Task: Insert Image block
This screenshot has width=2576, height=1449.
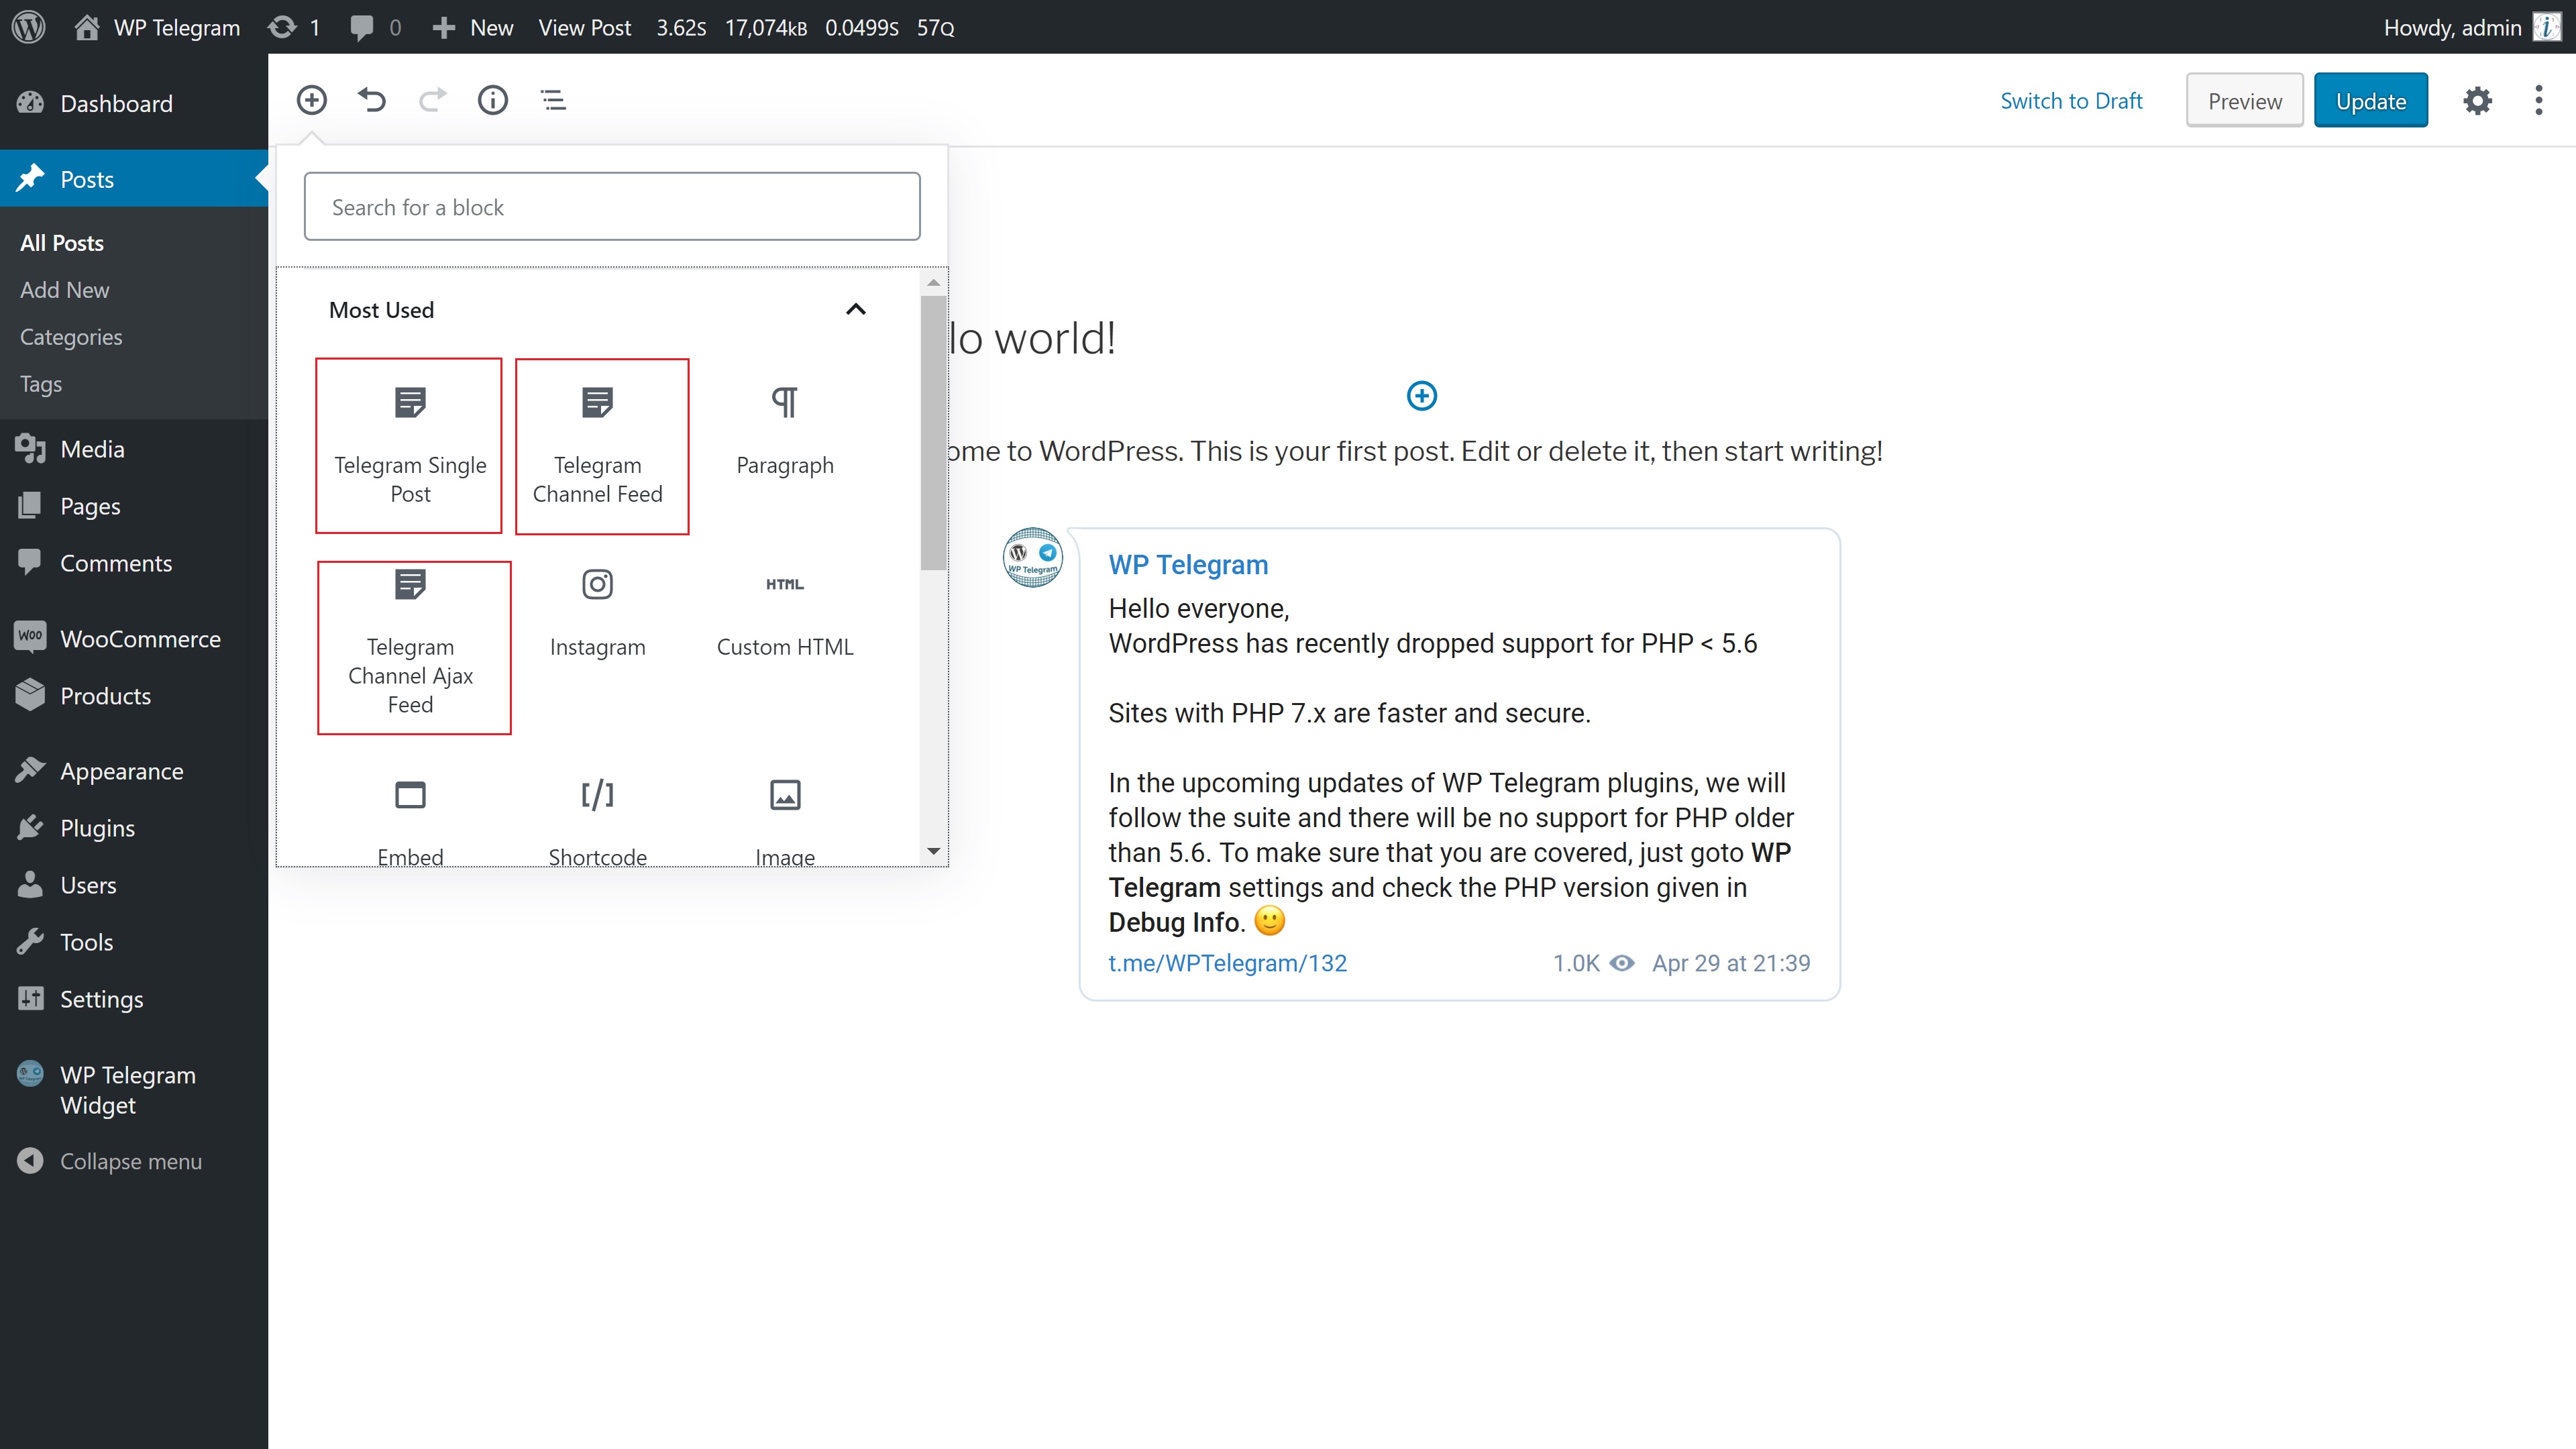Action: (x=785, y=821)
